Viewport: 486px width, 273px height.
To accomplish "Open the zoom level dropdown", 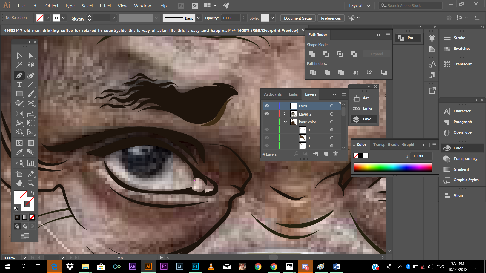I will pos(24,258).
